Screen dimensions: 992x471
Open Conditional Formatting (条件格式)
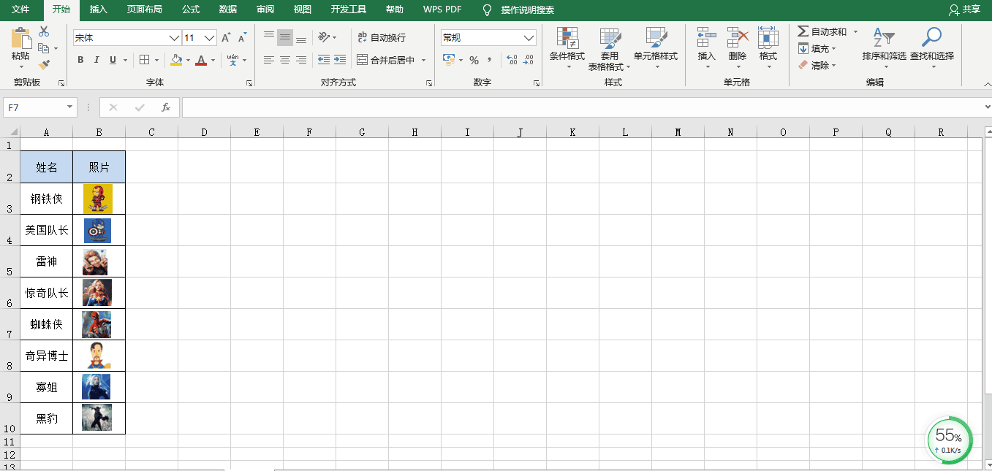click(x=567, y=49)
